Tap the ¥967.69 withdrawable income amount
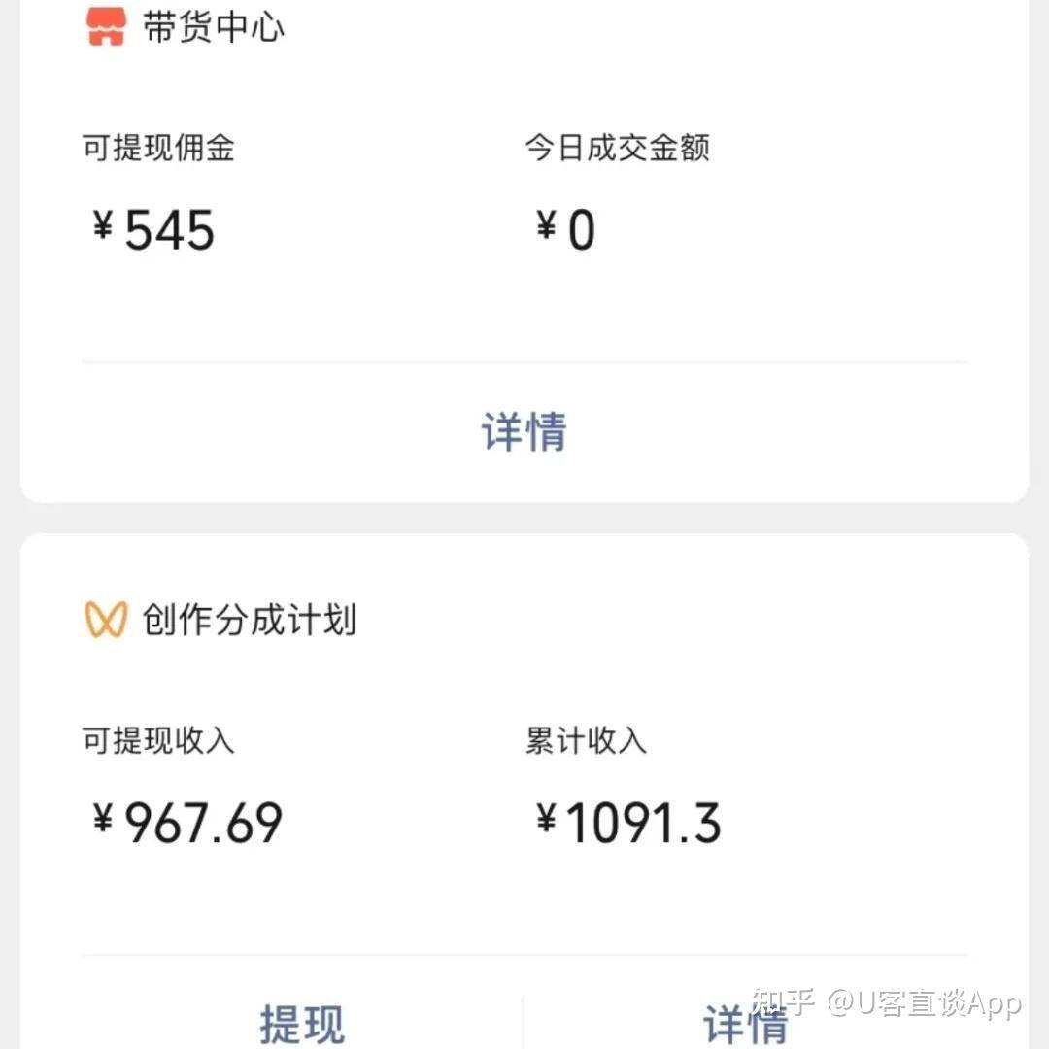 pyautogui.click(x=187, y=824)
